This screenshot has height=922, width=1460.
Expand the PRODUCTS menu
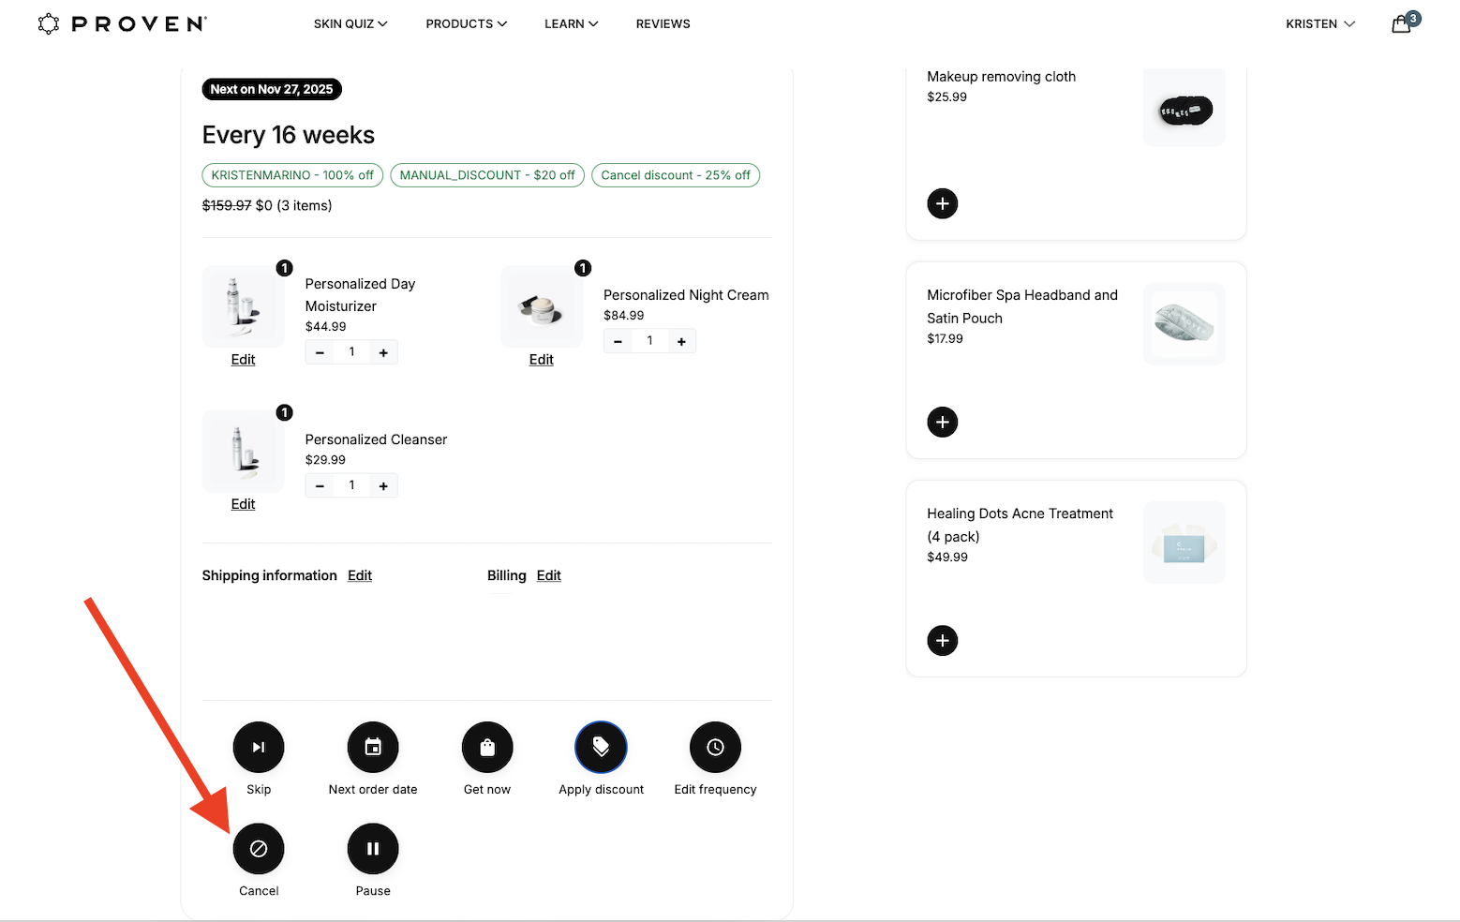(x=467, y=23)
